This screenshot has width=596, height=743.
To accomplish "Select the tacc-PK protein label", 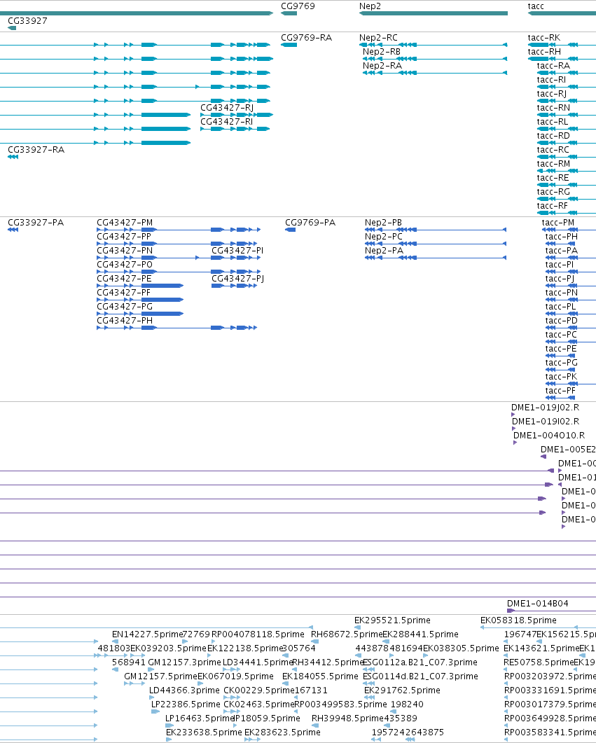I will pyautogui.click(x=562, y=376).
